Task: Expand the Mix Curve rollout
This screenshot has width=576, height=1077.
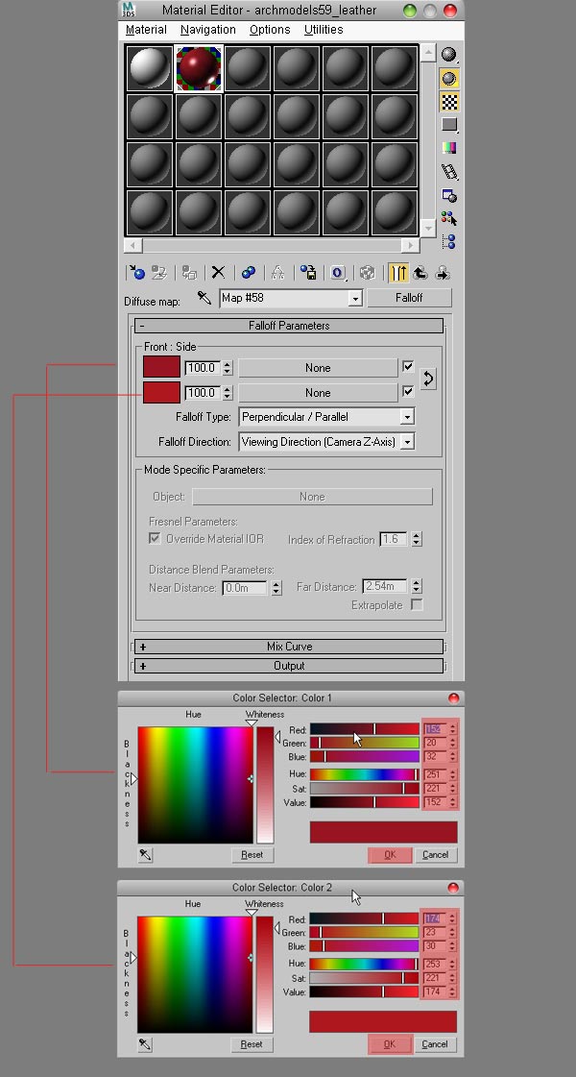Action: point(288,647)
